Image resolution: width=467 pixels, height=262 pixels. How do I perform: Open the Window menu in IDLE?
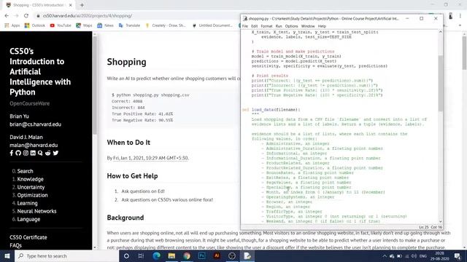coord(308,26)
